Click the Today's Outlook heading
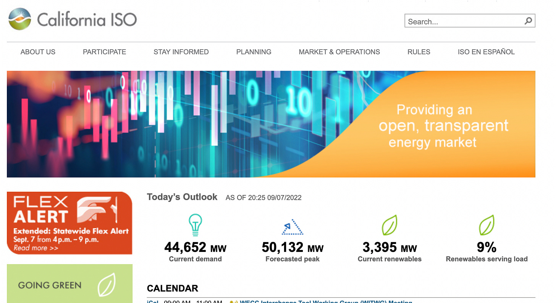 tap(182, 197)
